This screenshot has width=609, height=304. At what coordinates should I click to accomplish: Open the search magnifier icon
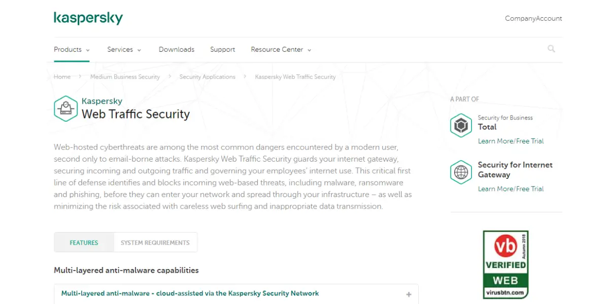click(x=551, y=49)
